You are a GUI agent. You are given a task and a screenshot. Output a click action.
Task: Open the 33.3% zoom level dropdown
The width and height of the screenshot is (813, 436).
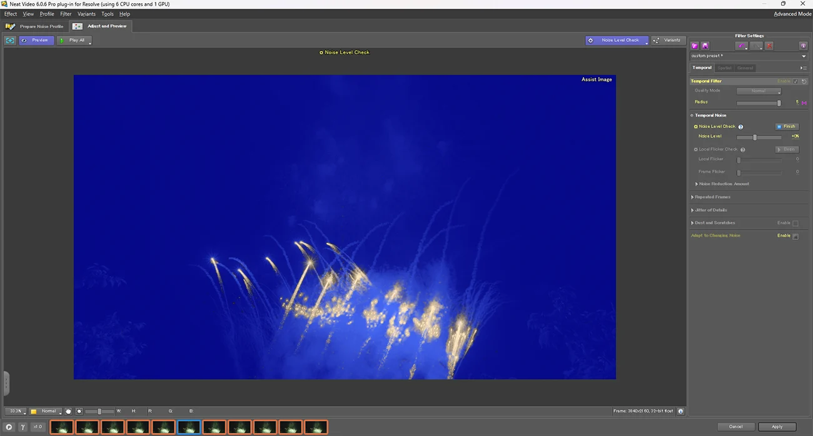[x=16, y=411]
